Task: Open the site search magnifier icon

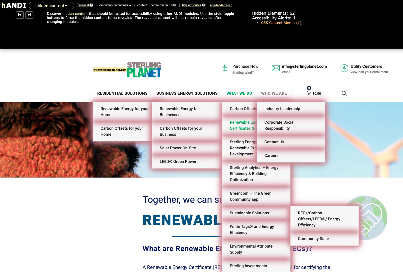Action: click(x=344, y=93)
